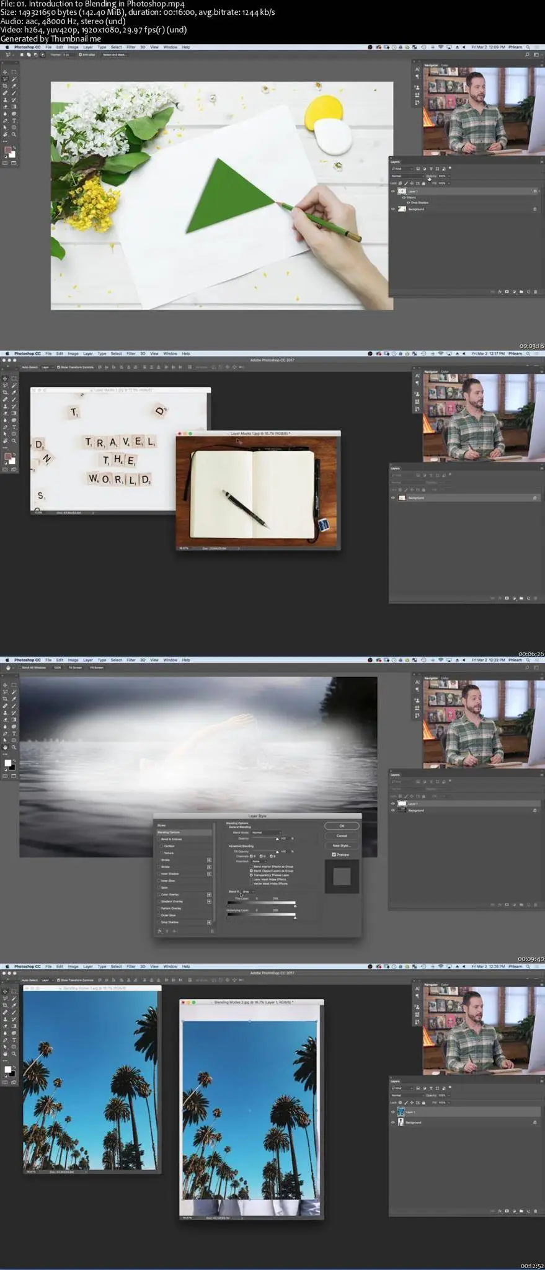Toggle Show Transform Controls in the Scrabble tiles screenshot
The width and height of the screenshot is (545, 1270).
click(x=58, y=367)
